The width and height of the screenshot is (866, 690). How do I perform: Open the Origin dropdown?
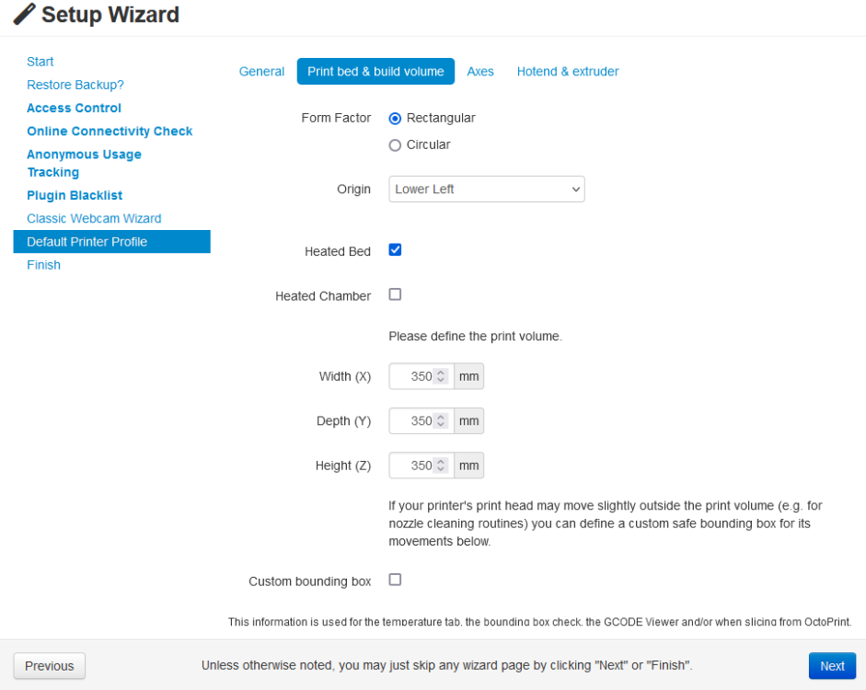click(486, 189)
